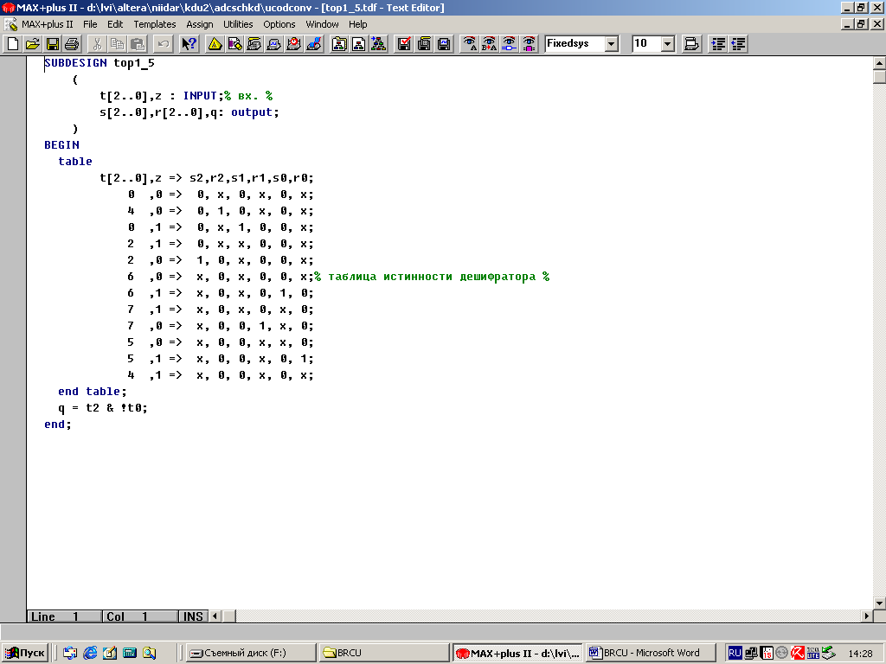Click the font settings icon beside size box
The image size is (886, 664).
pyautogui.click(x=691, y=43)
